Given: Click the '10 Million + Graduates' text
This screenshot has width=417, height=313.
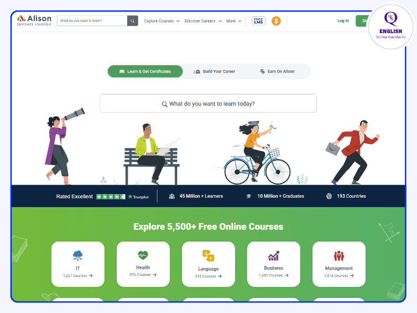Looking at the screenshot, I should pyautogui.click(x=280, y=196).
